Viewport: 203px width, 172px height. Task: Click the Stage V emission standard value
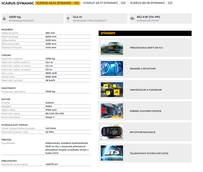[x=50, y=117]
